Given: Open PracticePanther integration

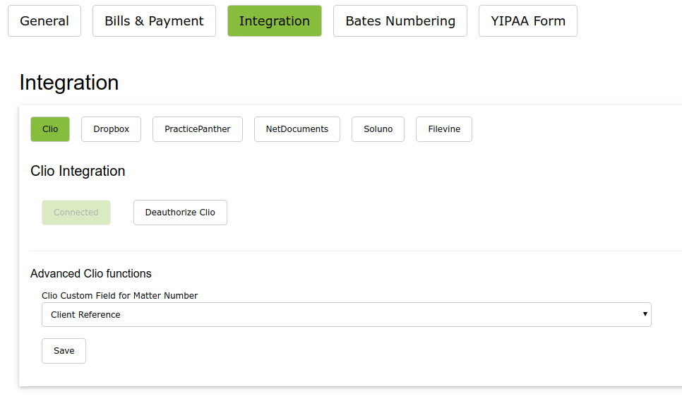Looking at the screenshot, I should click(x=198, y=129).
